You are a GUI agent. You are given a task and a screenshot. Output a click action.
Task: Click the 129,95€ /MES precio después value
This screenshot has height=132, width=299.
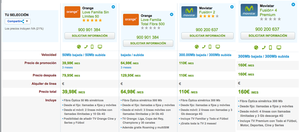131,75
